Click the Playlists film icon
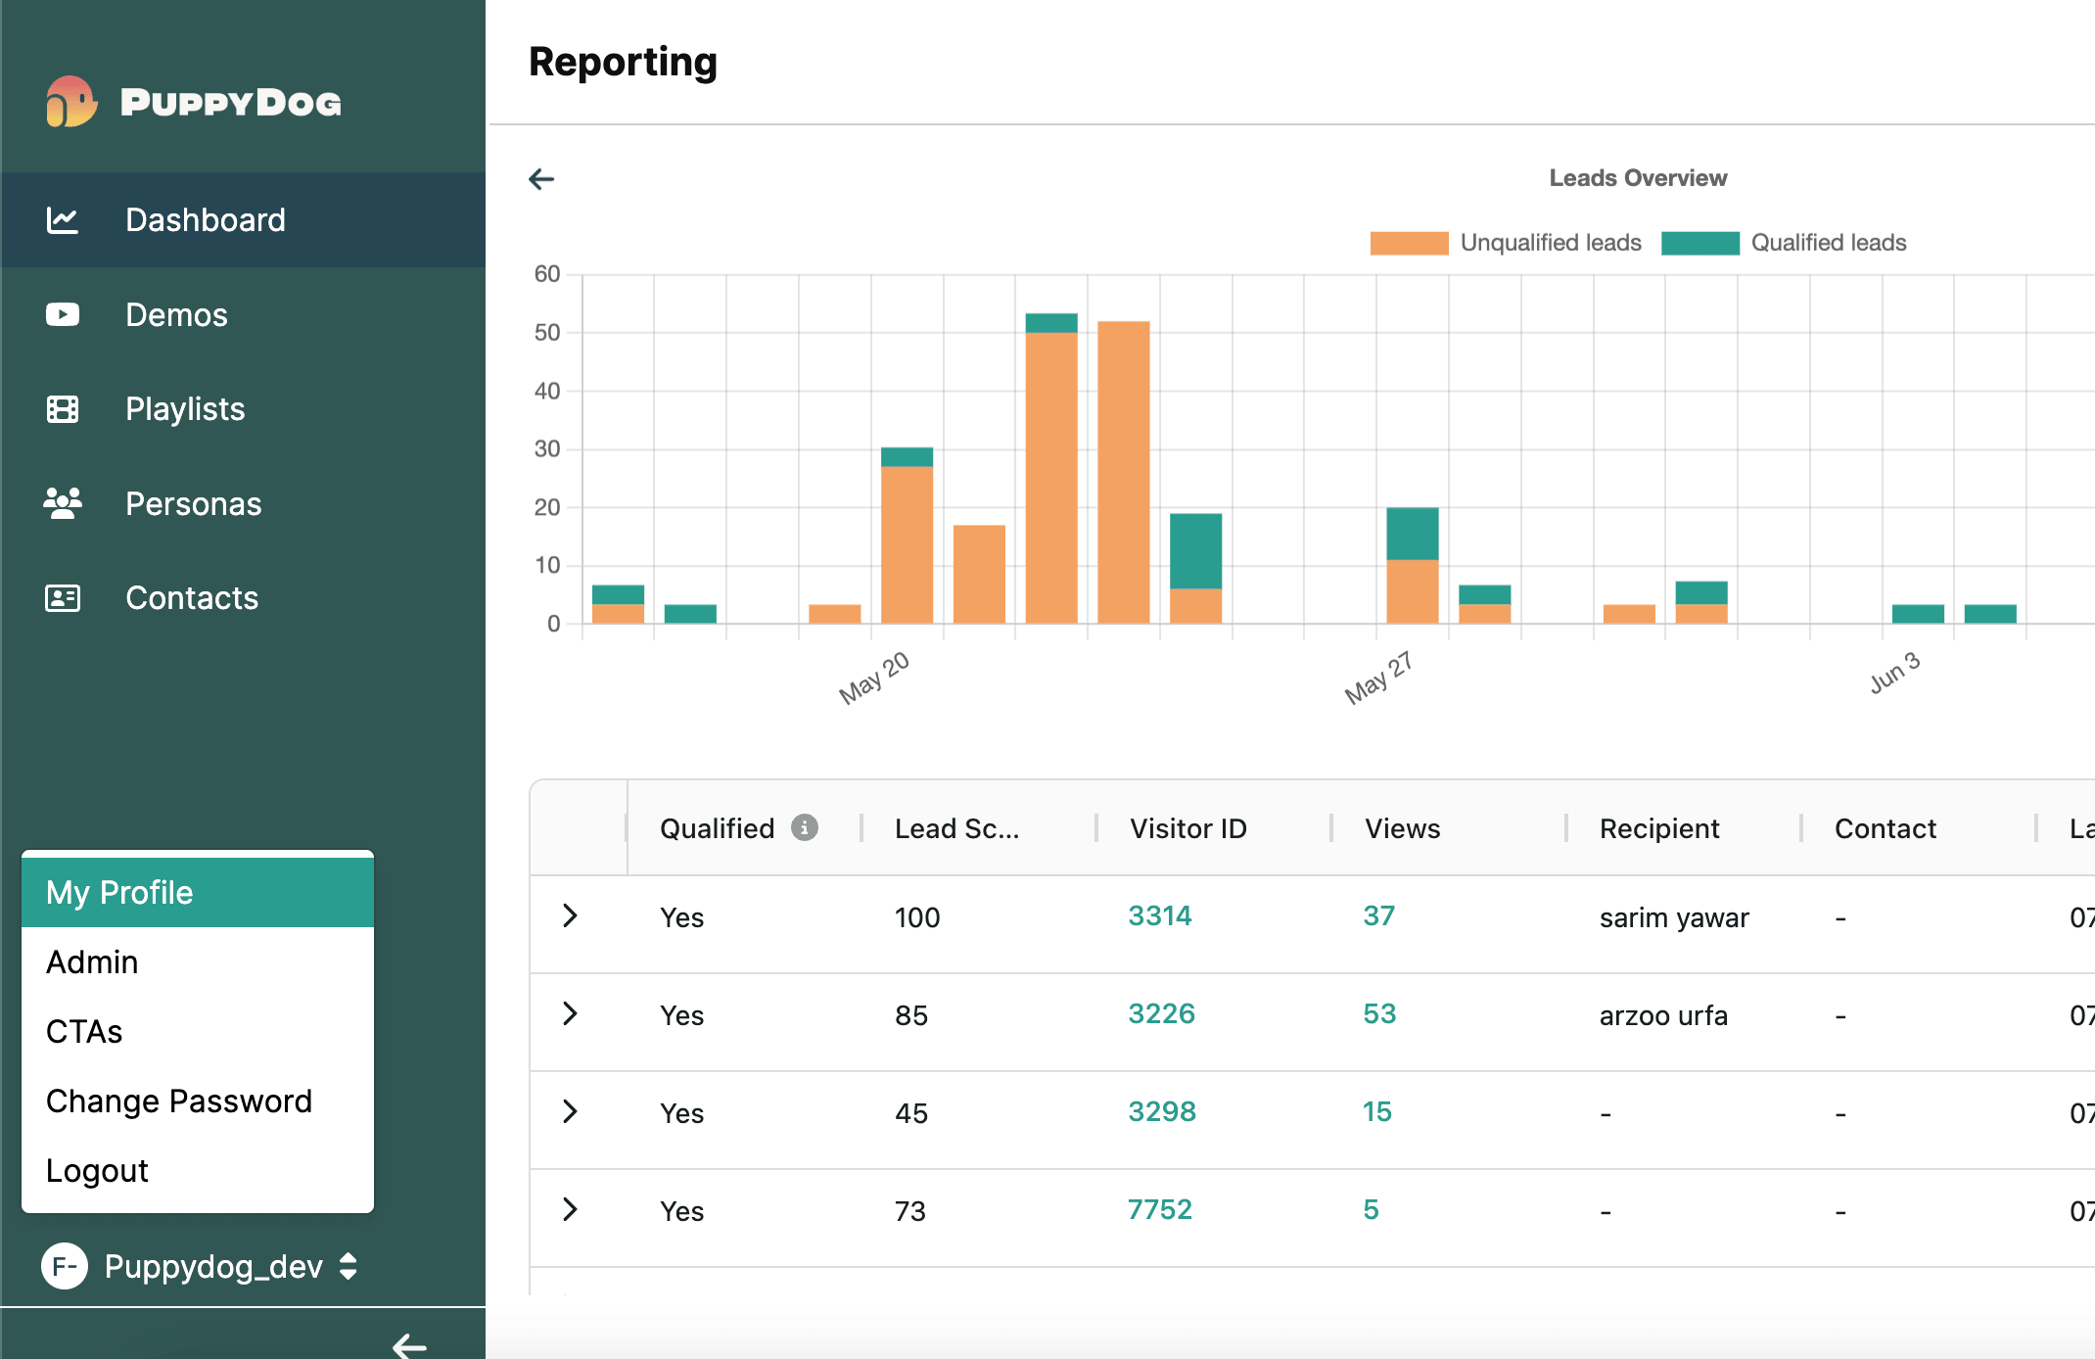This screenshot has height=1359, width=2095. (63, 409)
